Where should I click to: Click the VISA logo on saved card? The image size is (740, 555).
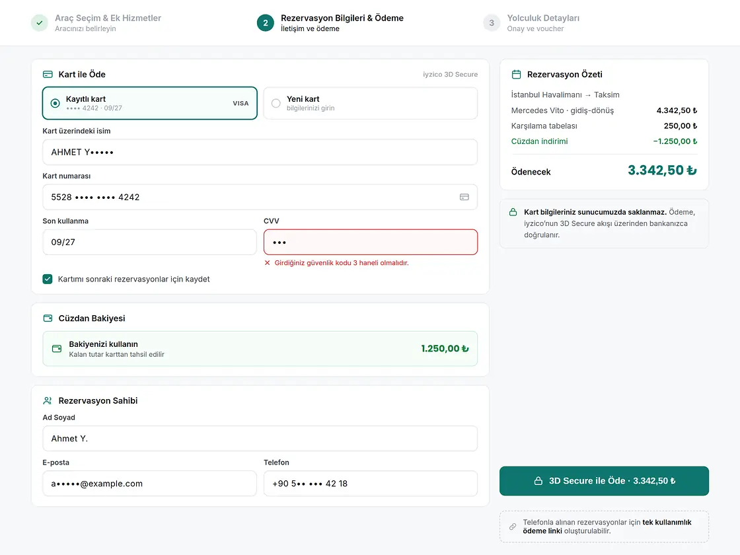[240, 103]
